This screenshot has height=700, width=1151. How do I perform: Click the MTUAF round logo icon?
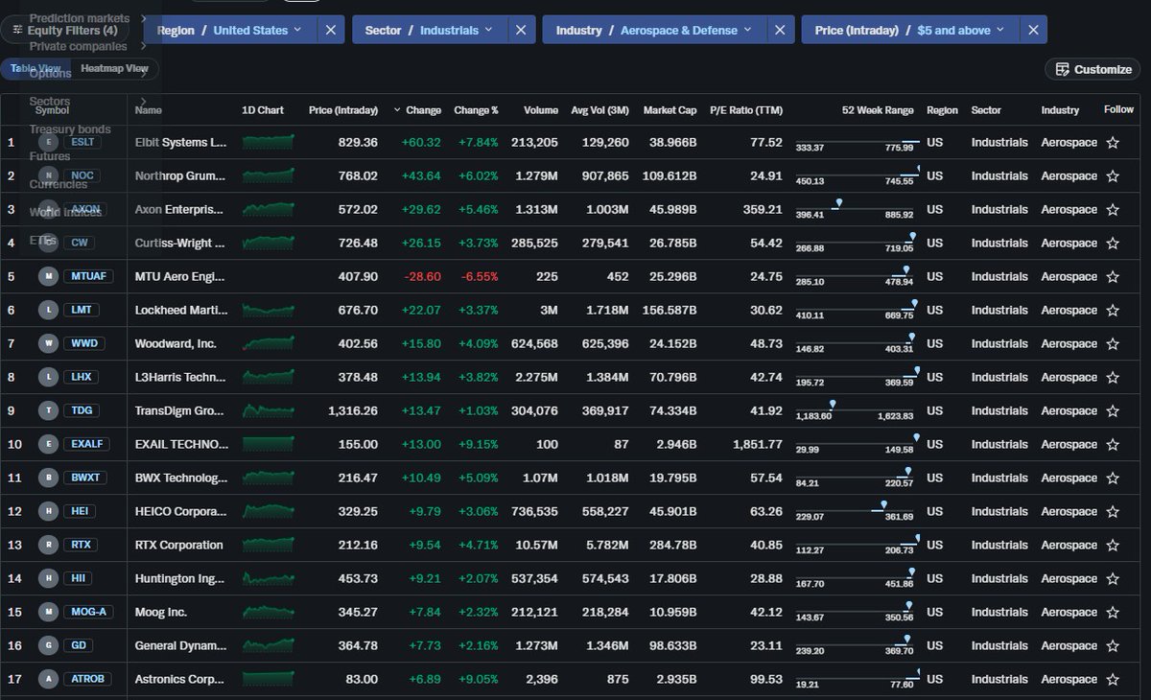(47, 276)
